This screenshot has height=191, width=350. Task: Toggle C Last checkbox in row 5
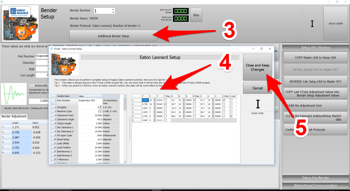(x=231, y=116)
